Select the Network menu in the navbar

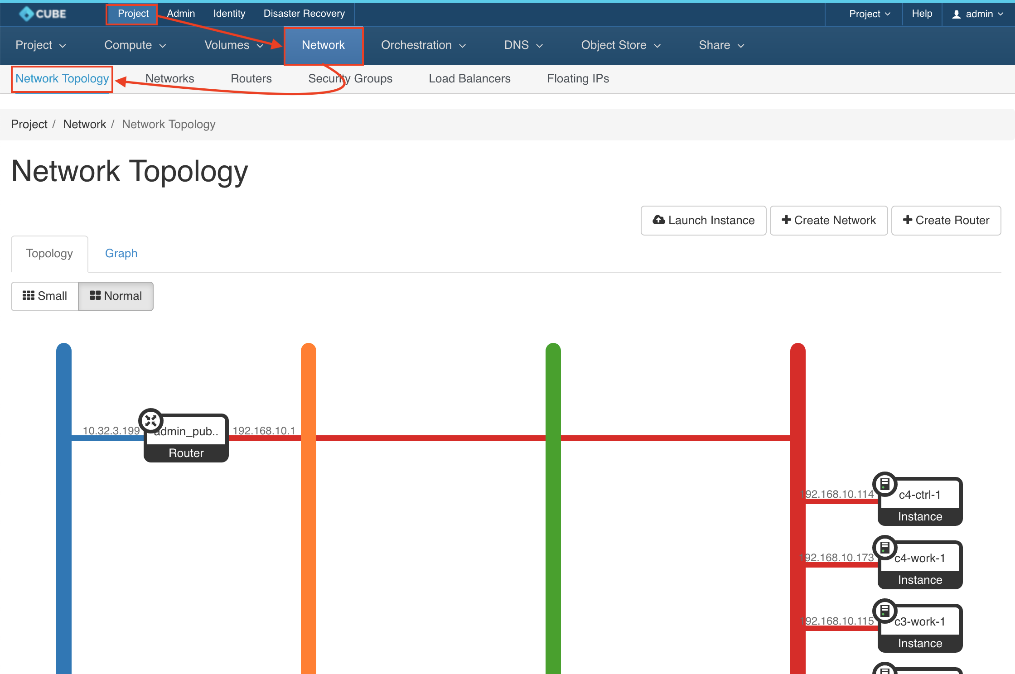(x=324, y=45)
